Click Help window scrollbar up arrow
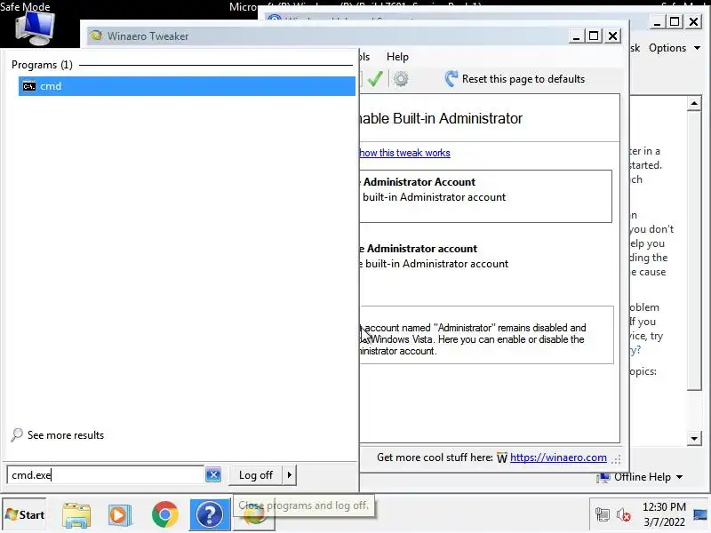Image resolution: width=711 pixels, height=533 pixels. point(694,104)
